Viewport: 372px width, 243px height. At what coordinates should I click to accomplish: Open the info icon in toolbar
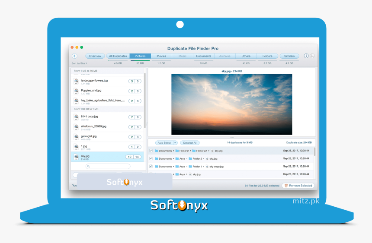[x=306, y=56]
